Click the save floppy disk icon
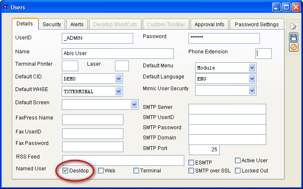 (x=294, y=37)
